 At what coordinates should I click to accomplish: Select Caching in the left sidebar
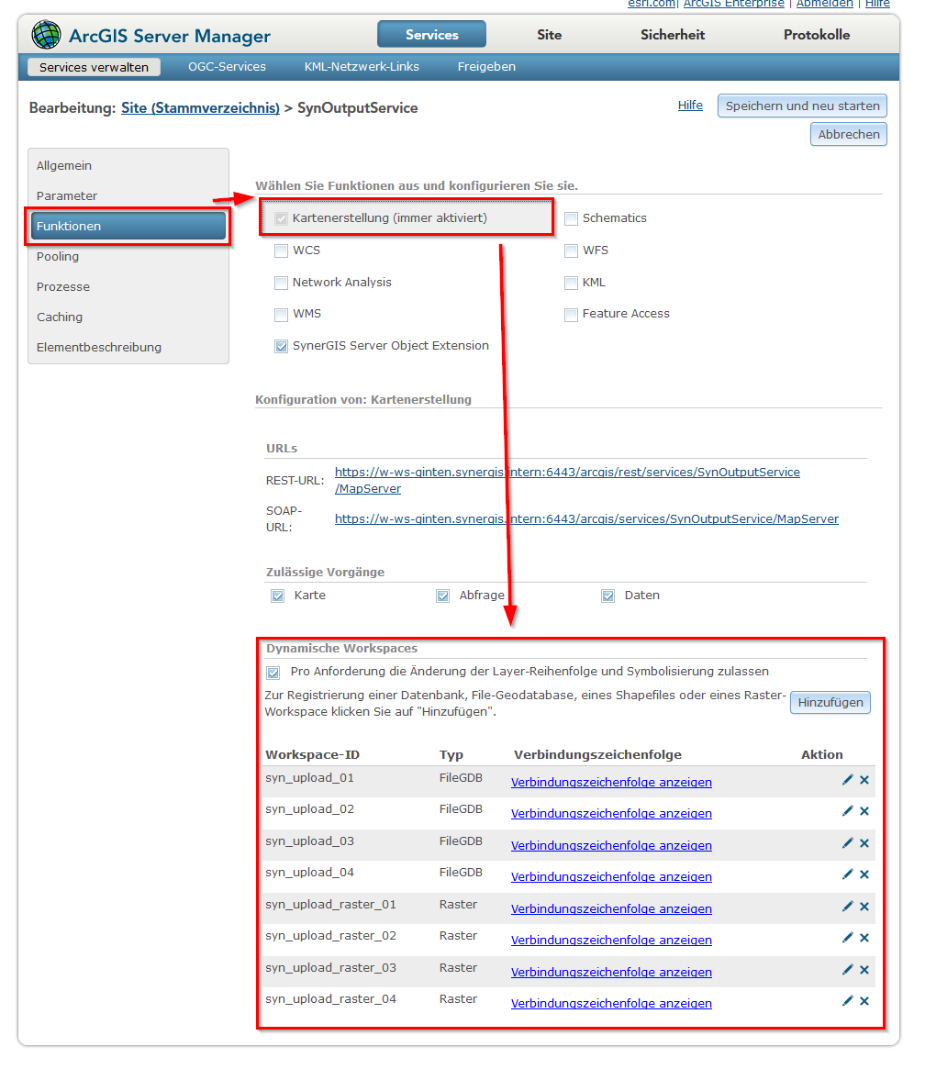tap(59, 317)
